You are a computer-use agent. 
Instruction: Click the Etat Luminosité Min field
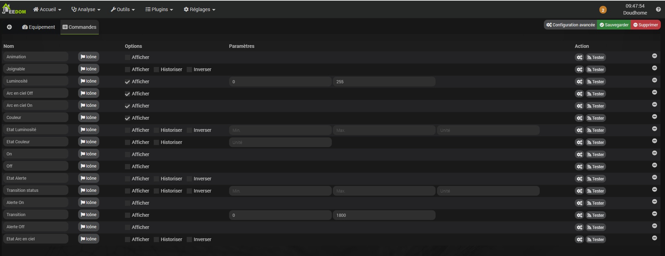pos(280,130)
